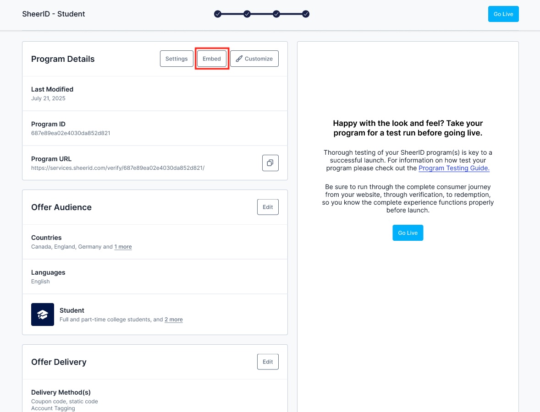Edit the Offer Delivery section

coord(268,362)
